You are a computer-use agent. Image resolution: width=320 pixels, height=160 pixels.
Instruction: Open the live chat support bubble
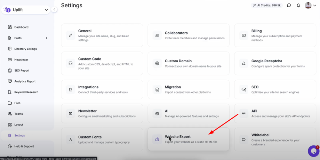(313, 151)
